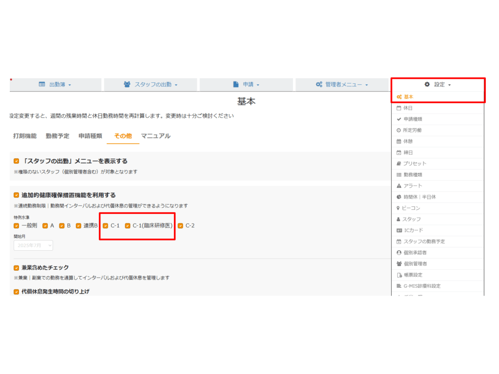This screenshot has width=499, height=374.
Task: Select 申請種類 from the settings menu list
Action: coord(412,119)
